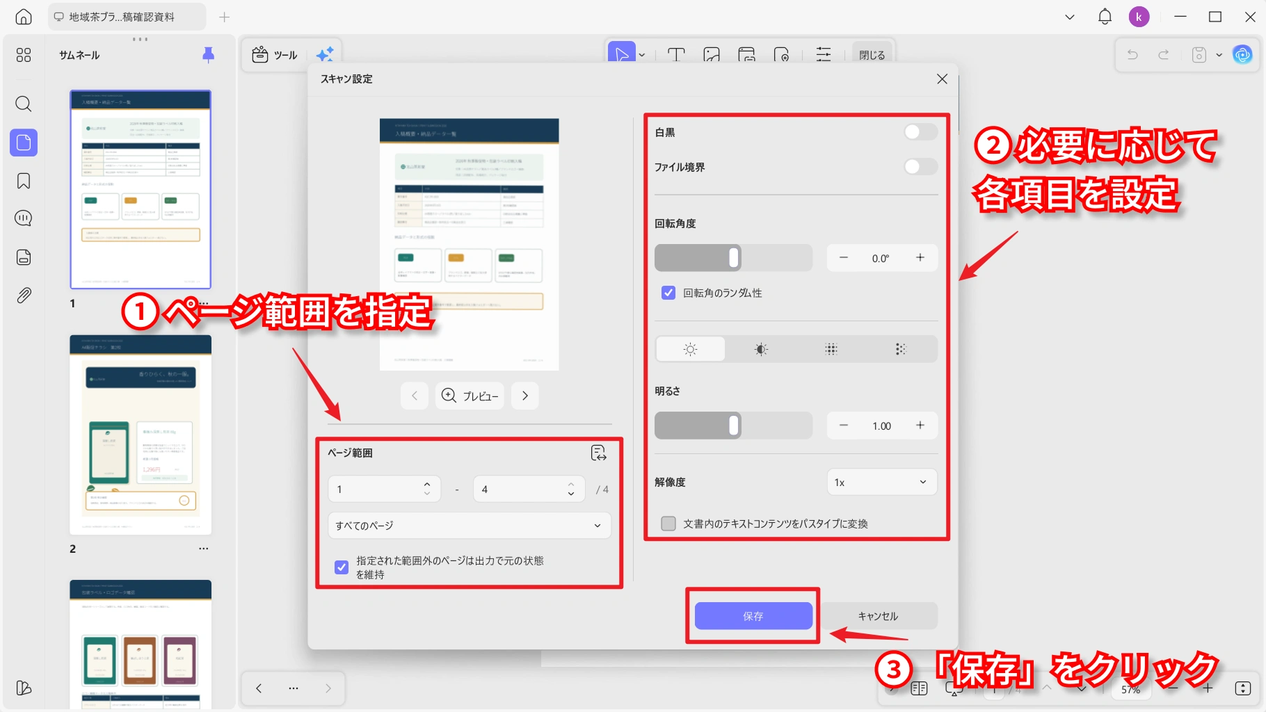
Task: Increase brightness with plus button
Action: [x=920, y=425]
